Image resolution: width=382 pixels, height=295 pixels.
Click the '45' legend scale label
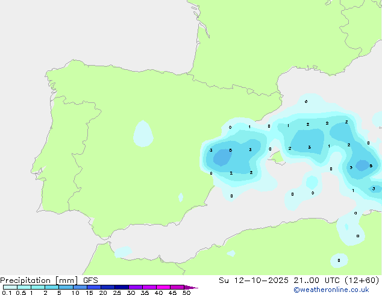point(173,293)
